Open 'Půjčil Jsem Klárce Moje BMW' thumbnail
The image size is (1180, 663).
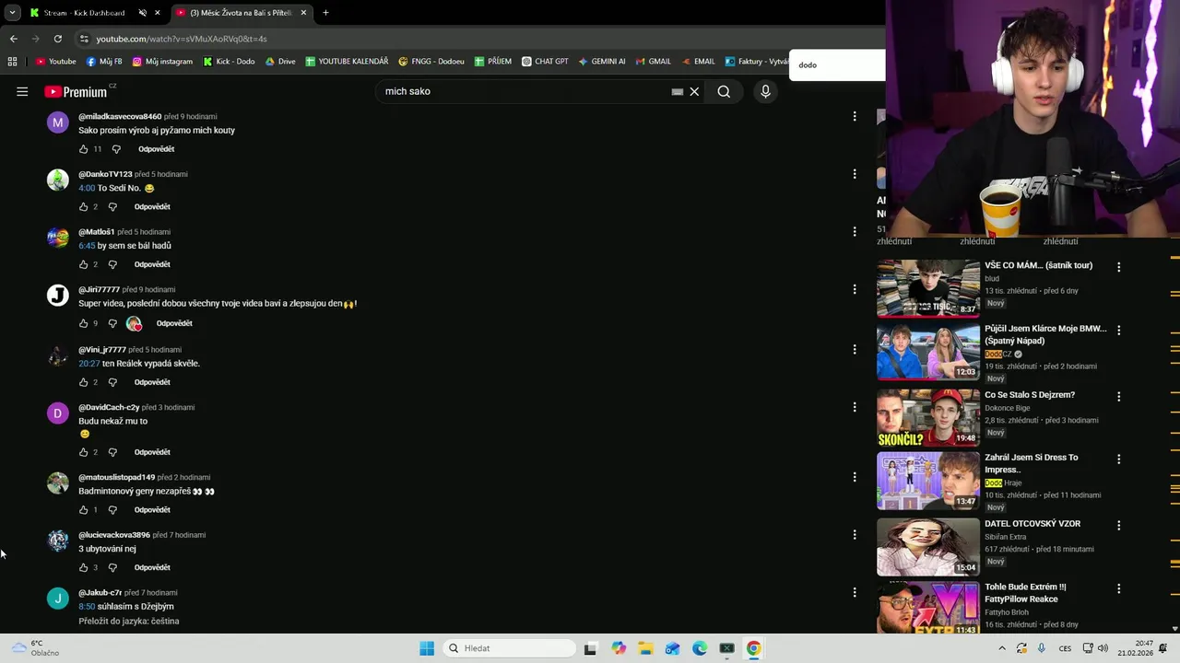[928, 352]
